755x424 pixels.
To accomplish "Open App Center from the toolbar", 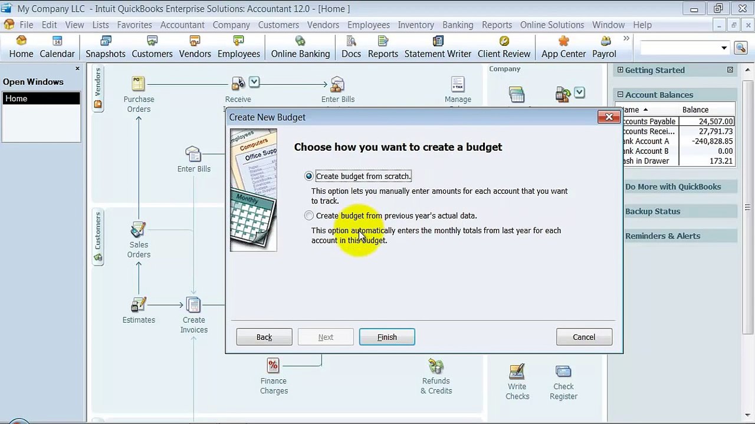I will tap(564, 47).
